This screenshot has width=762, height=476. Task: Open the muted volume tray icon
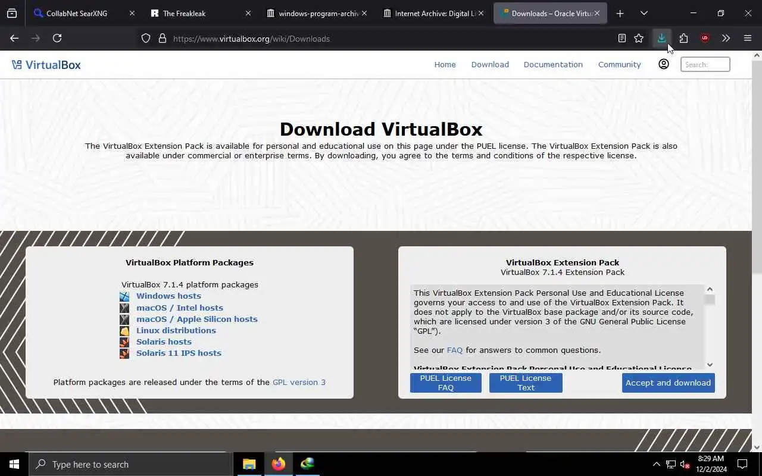(x=685, y=464)
